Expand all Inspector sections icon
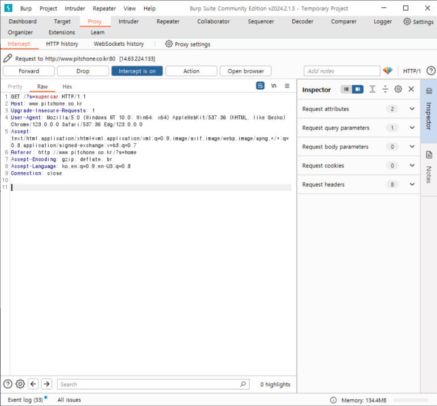This screenshot has width=437, height=406. (x=372, y=89)
